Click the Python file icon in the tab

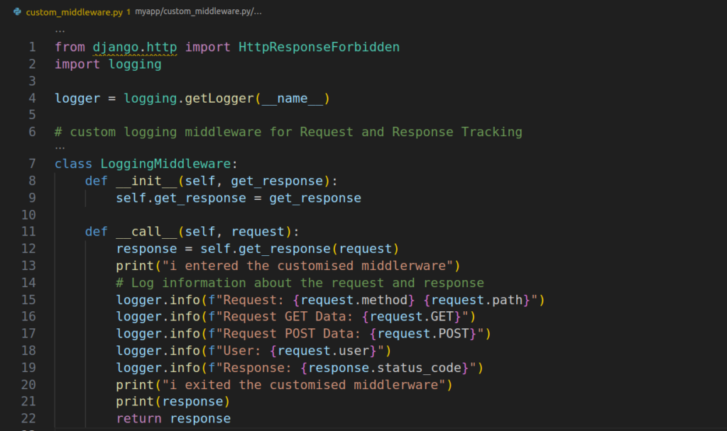tap(17, 12)
